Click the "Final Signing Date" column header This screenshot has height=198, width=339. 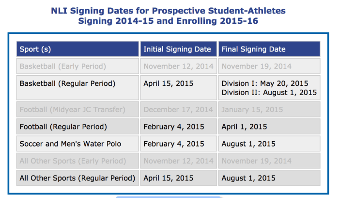point(253,49)
